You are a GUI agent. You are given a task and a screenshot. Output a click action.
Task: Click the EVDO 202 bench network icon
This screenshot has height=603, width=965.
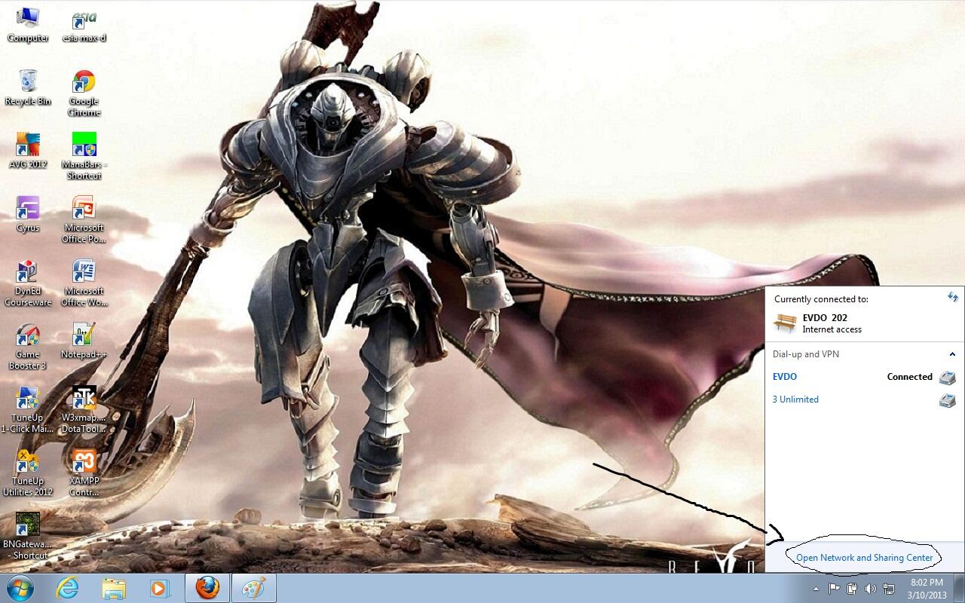coord(786,323)
